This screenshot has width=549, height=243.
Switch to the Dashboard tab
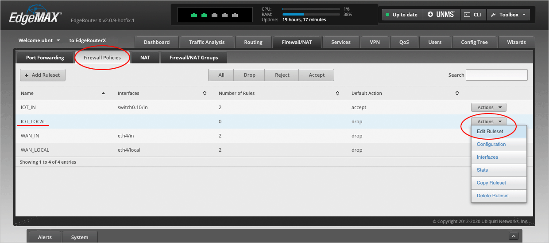point(157,42)
